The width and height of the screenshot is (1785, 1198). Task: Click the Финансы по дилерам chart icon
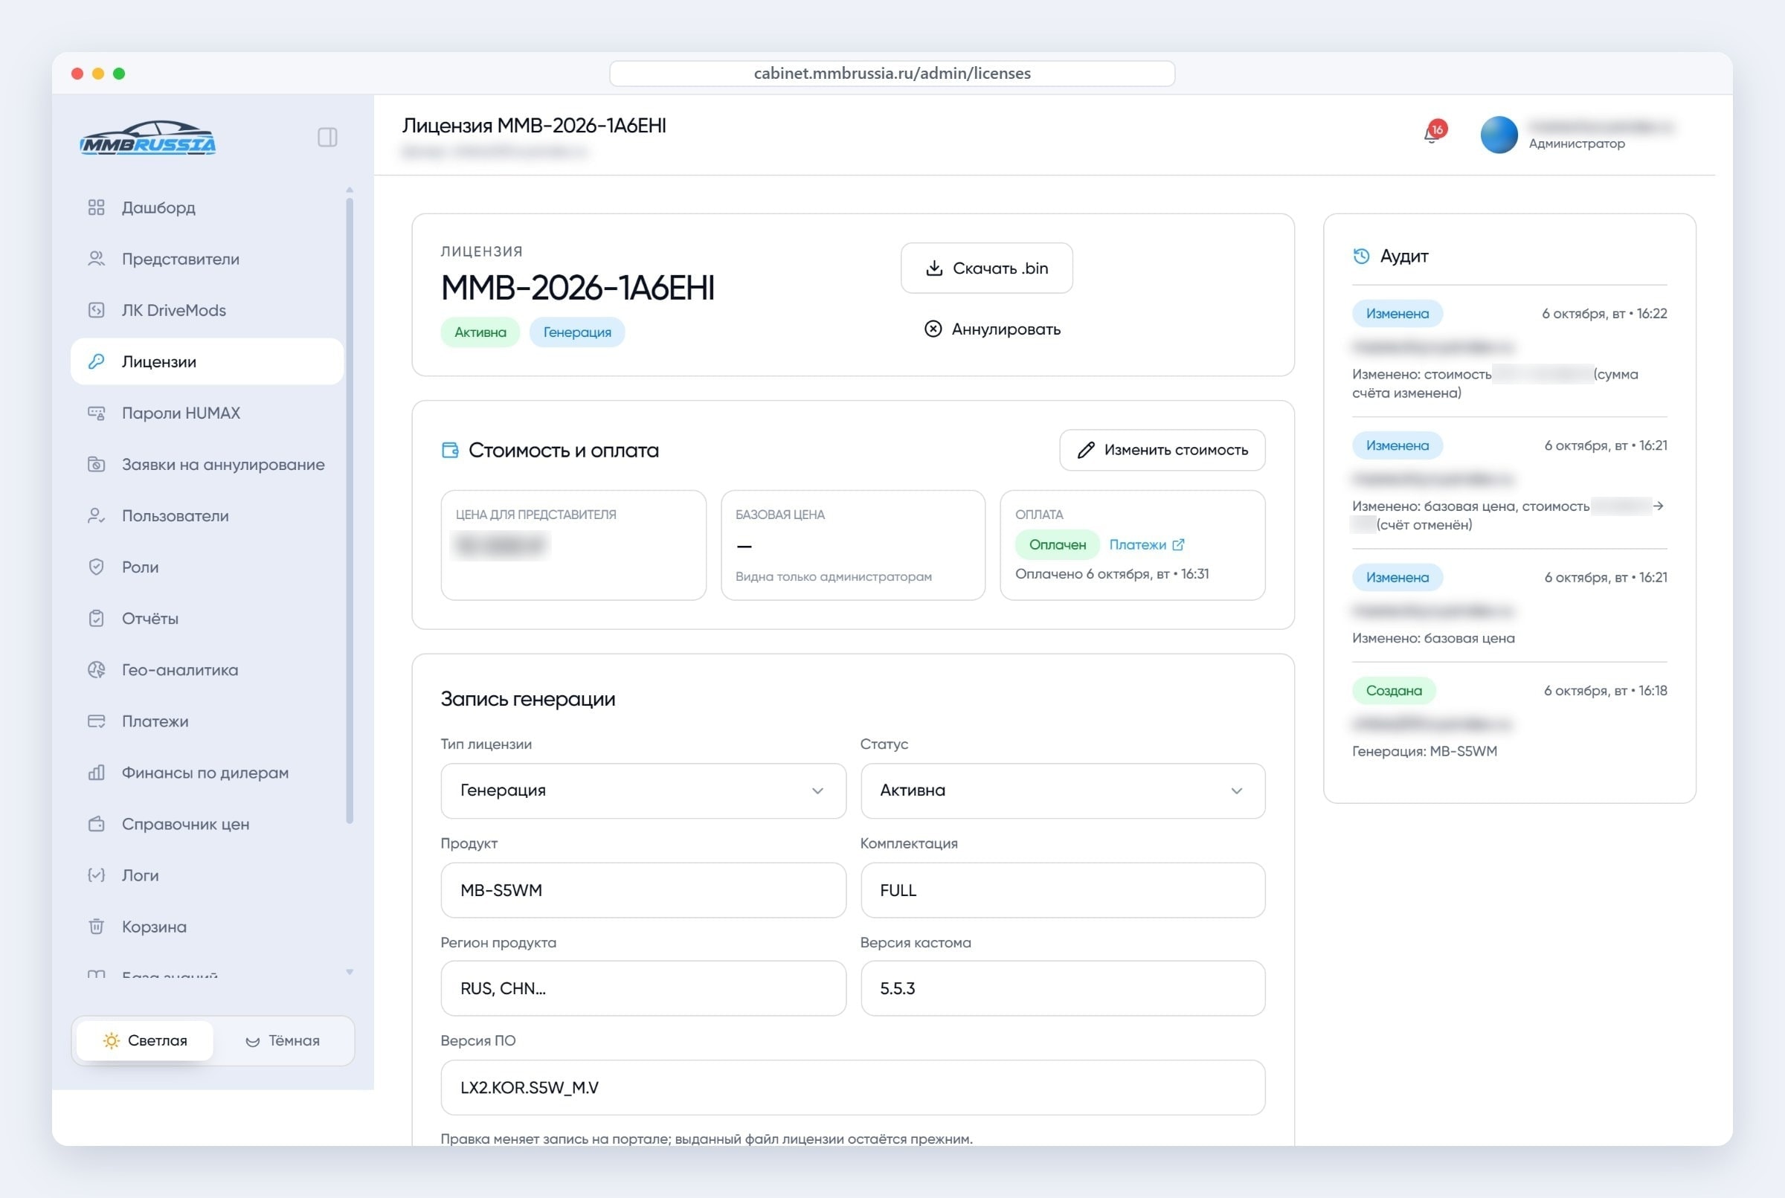pyautogui.click(x=95, y=773)
